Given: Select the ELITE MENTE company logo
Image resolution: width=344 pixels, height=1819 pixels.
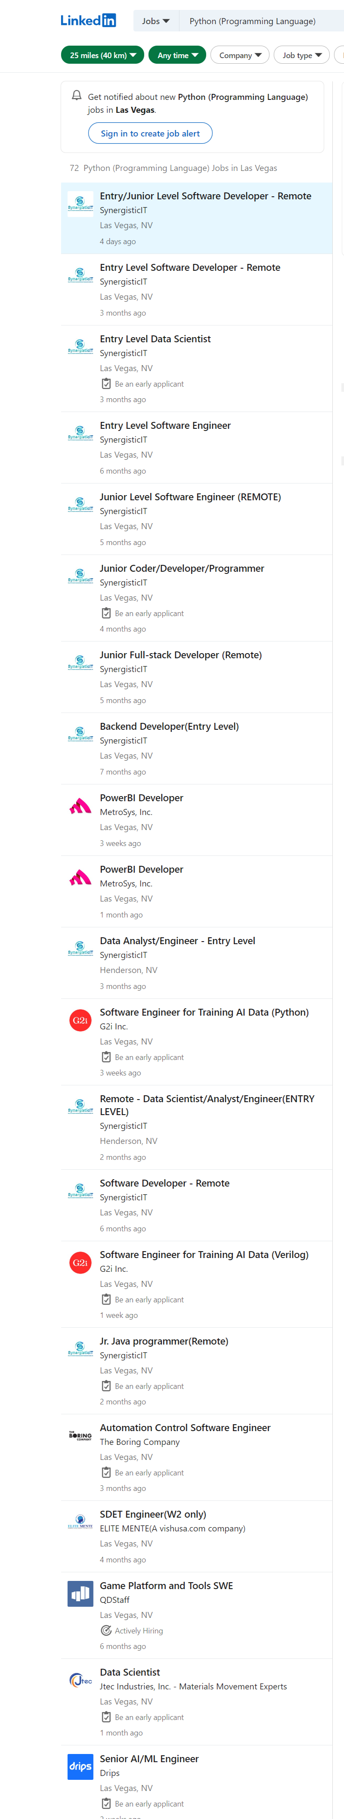Looking at the screenshot, I should [x=81, y=1522].
